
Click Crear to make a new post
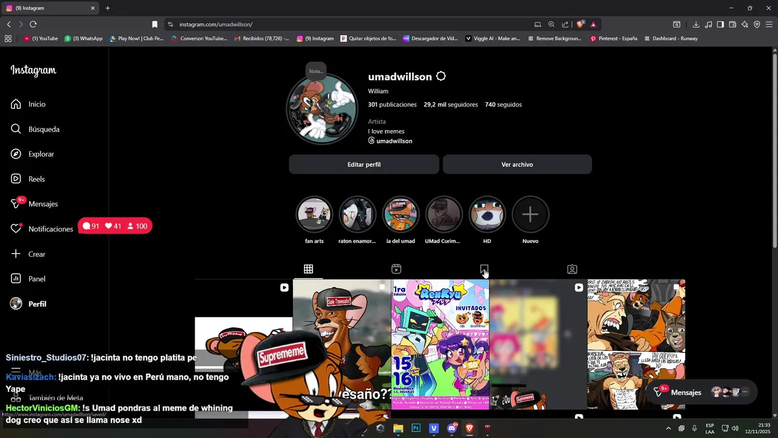tap(29, 254)
